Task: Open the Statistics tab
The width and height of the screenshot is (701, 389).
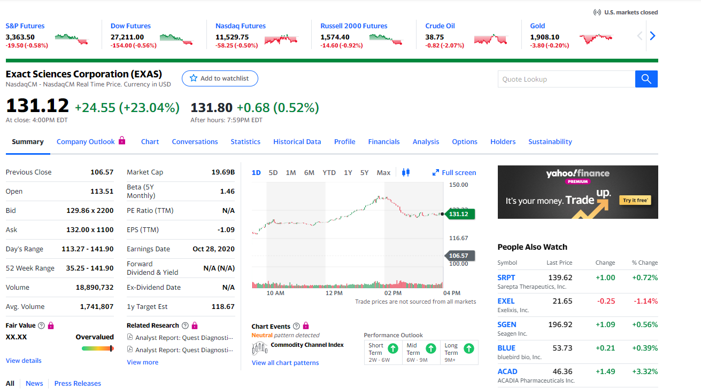Action: [x=245, y=141]
